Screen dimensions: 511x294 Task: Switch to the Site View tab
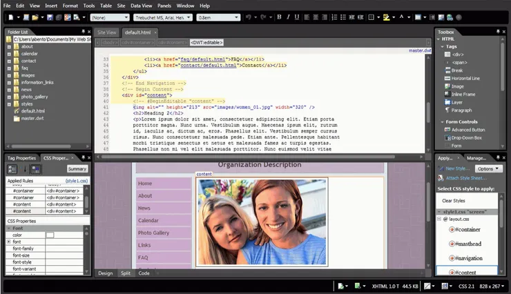pos(106,32)
